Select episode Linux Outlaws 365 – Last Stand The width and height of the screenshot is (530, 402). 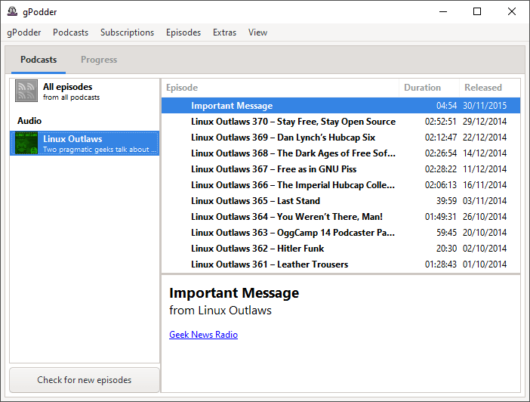coord(255,201)
